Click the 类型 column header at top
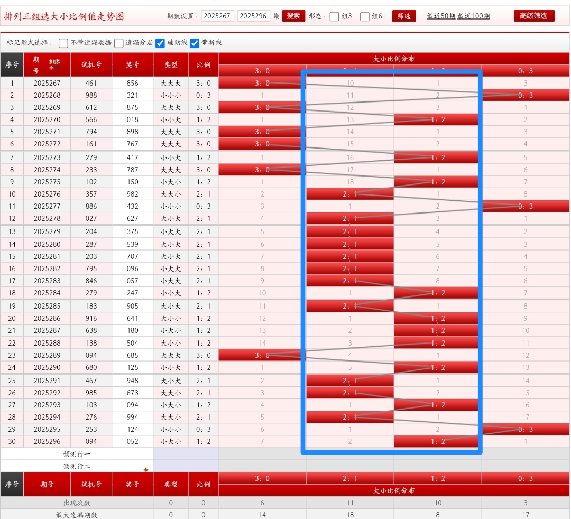The height and width of the screenshot is (519, 571). click(x=171, y=65)
